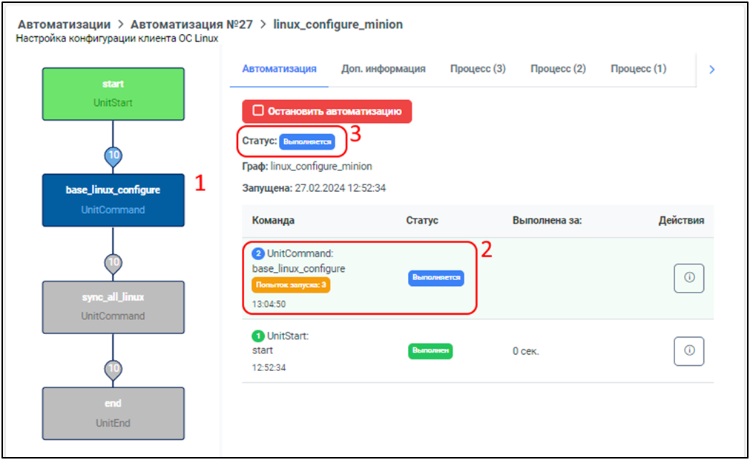The width and height of the screenshot is (750, 460).
Task: Click edge marker 10 between start and base_linux_configure
Action: click(113, 155)
